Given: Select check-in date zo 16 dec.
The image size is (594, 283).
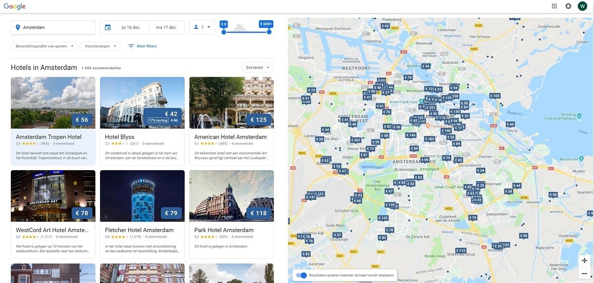Looking at the screenshot, I should pos(131,27).
